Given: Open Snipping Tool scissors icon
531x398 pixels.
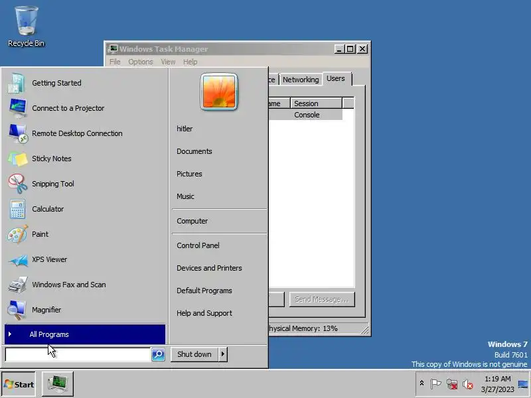Looking at the screenshot, I should click(18, 184).
